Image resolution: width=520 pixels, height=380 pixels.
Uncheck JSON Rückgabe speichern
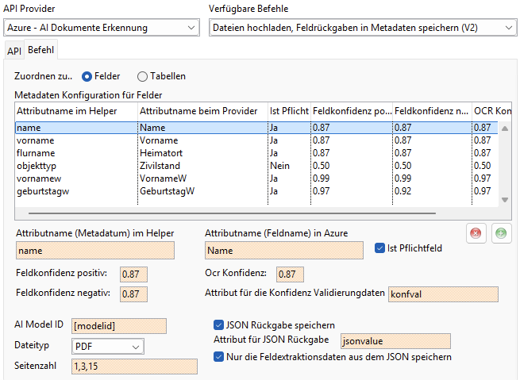click(x=219, y=324)
